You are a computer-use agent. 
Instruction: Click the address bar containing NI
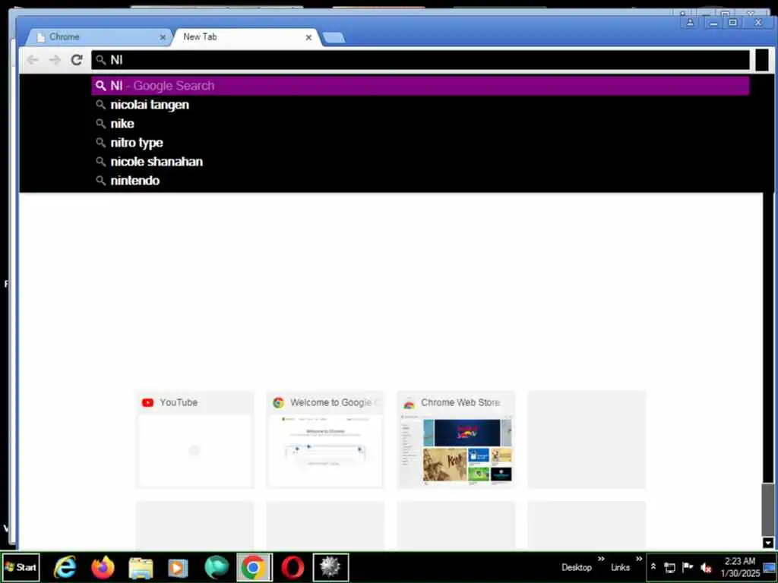pos(420,60)
